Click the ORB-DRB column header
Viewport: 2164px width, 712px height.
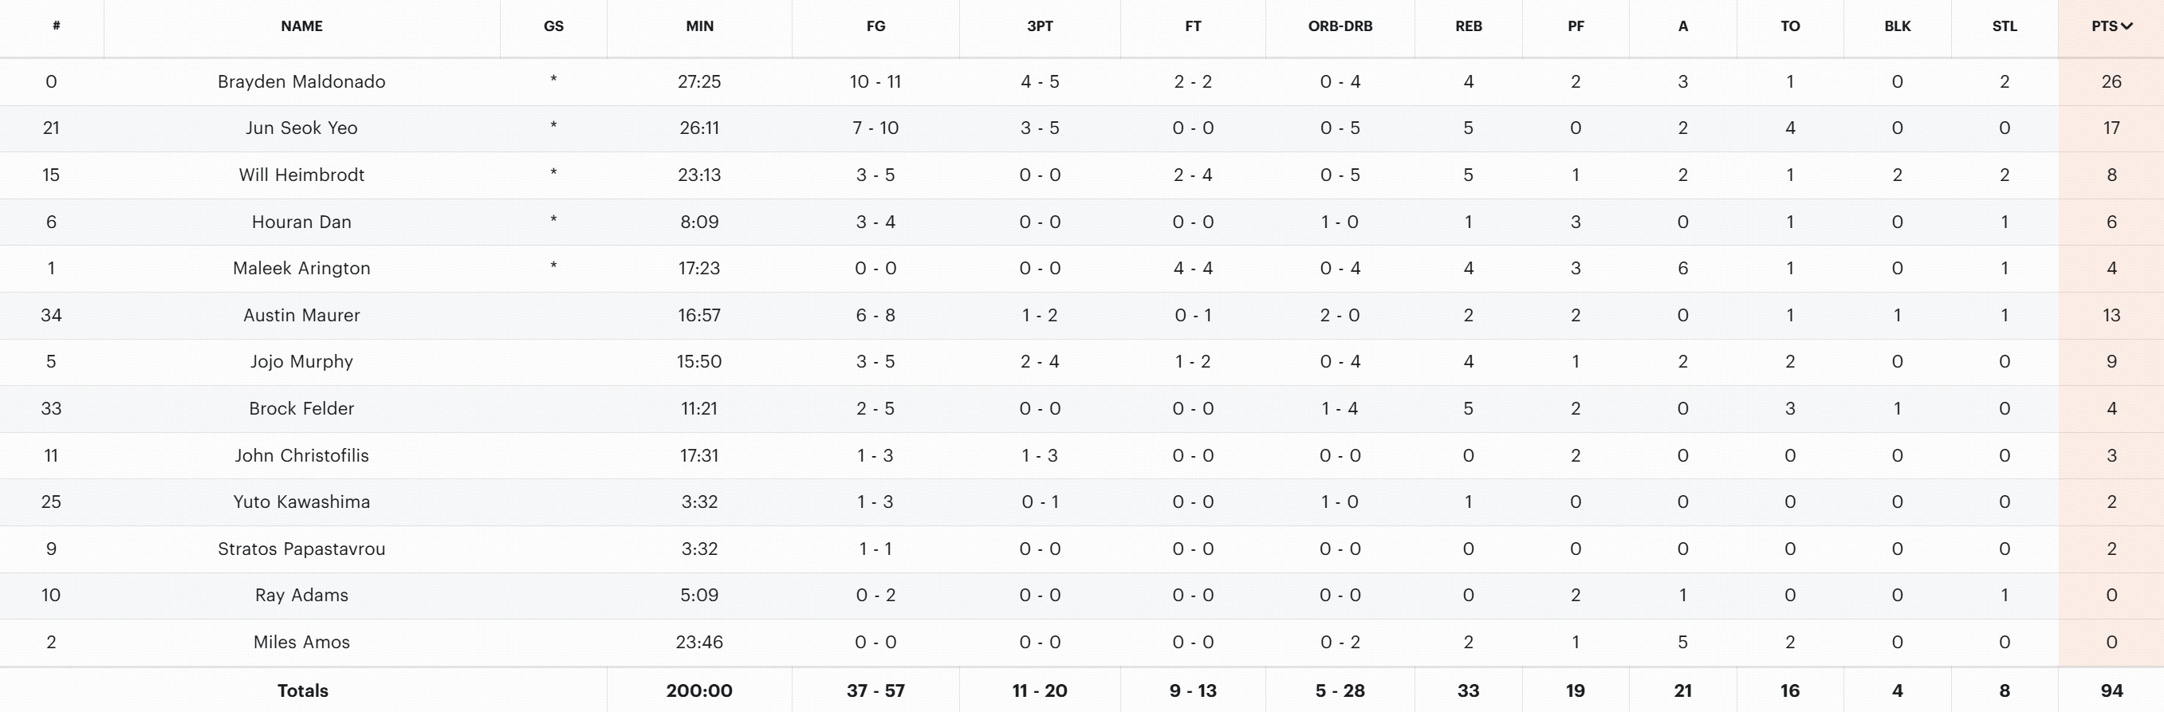(1339, 26)
